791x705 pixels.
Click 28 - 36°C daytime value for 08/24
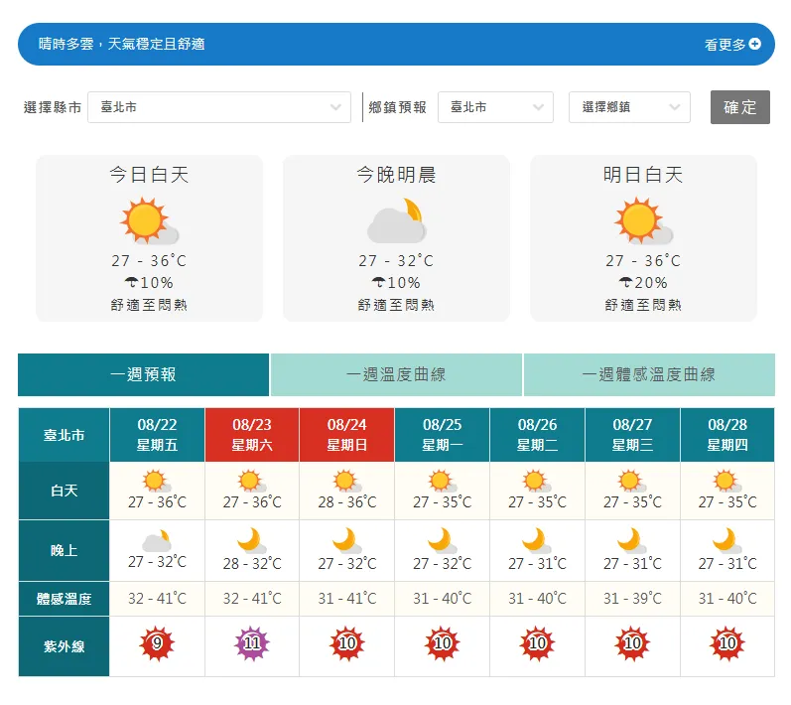pyautogui.click(x=347, y=502)
